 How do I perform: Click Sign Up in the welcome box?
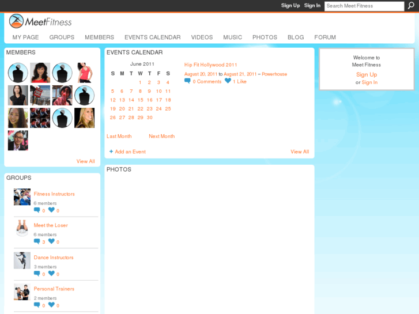click(x=367, y=74)
